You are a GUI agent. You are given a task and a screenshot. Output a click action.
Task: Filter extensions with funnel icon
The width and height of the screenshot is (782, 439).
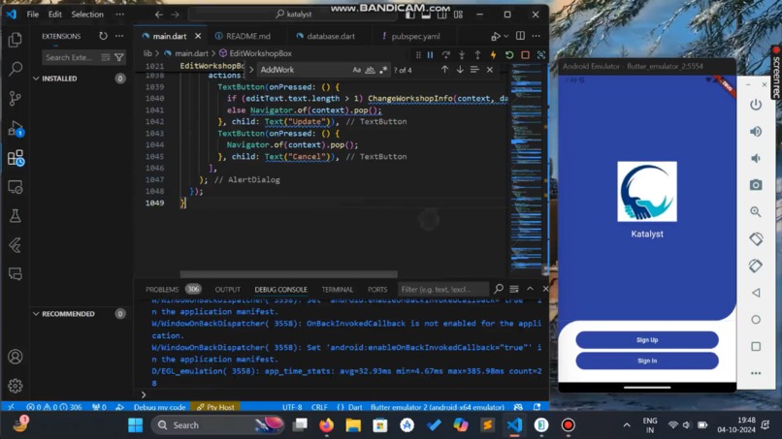(119, 57)
